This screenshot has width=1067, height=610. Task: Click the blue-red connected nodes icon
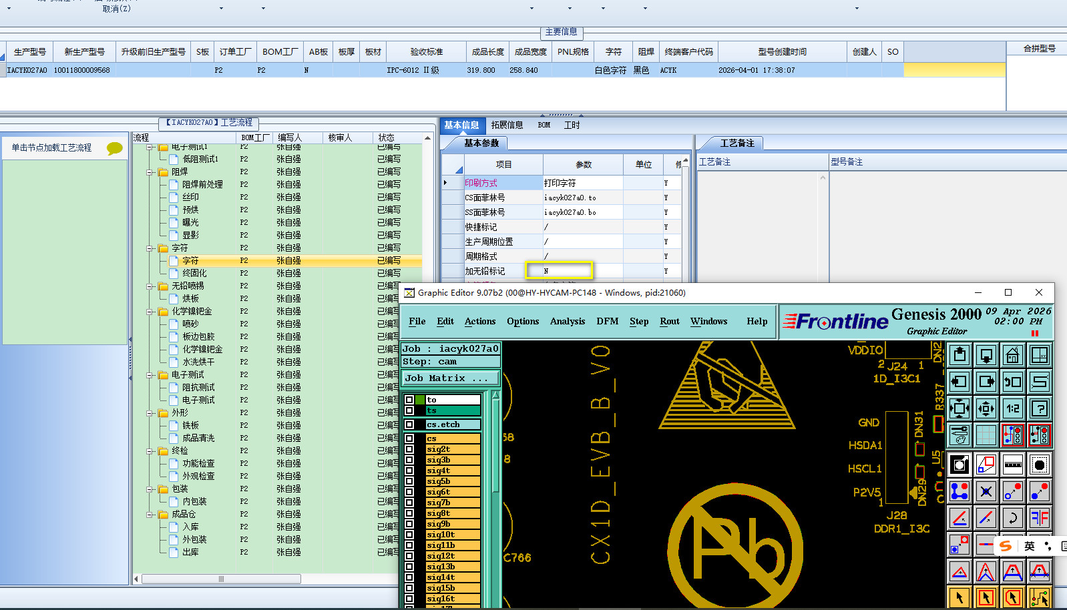(x=959, y=491)
